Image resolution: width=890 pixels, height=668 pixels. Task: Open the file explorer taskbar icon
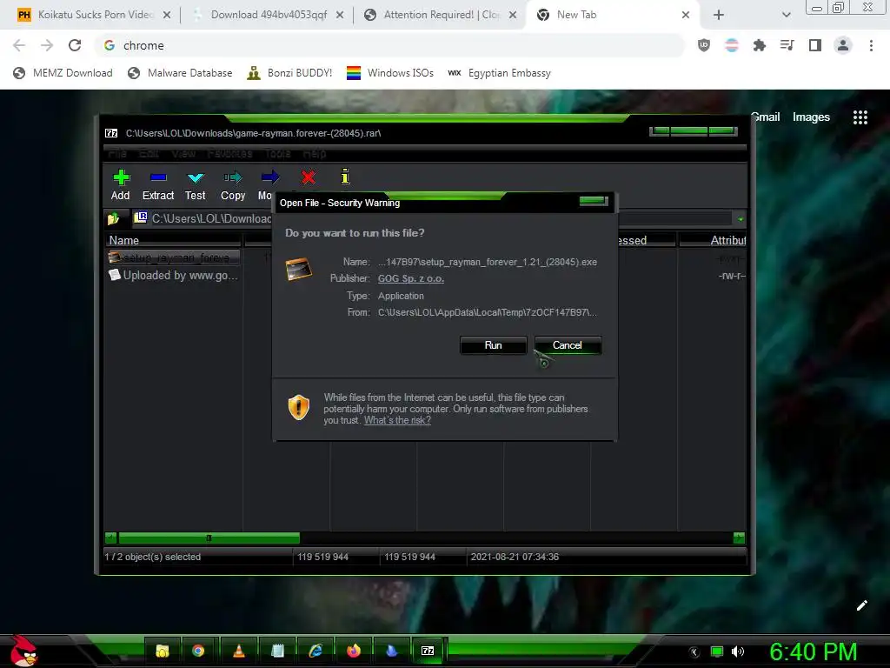(163, 651)
